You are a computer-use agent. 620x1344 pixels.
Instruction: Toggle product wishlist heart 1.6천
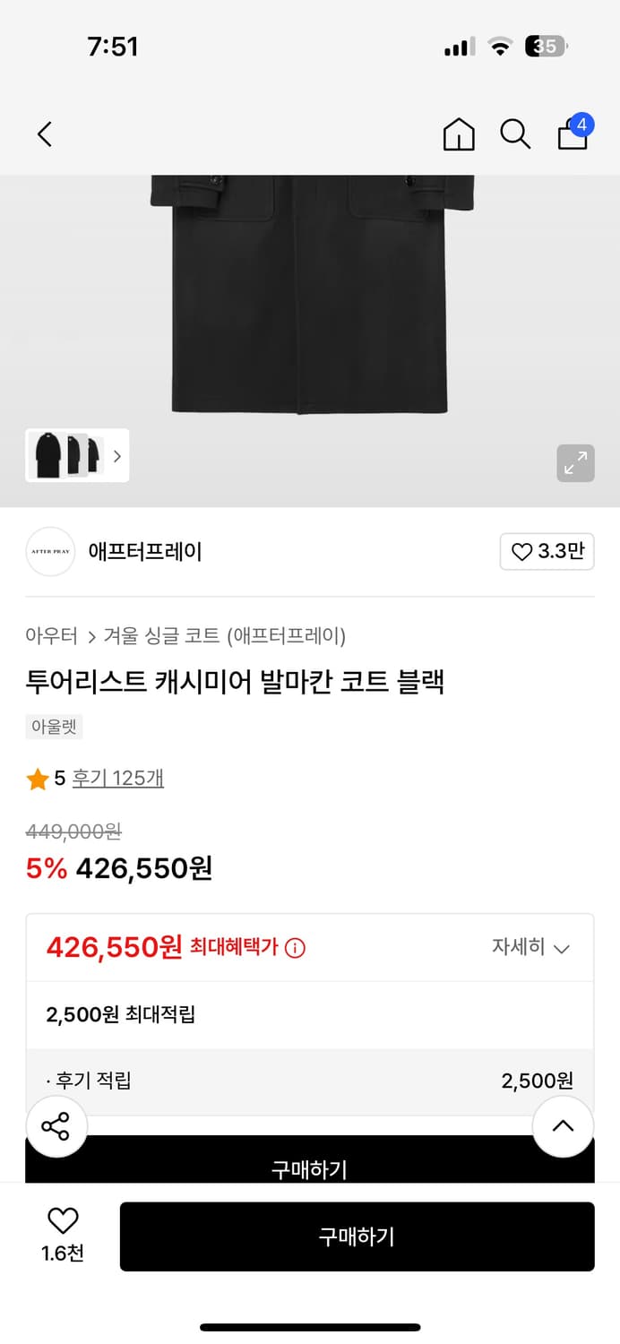pyautogui.click(x=63, y=1232)
